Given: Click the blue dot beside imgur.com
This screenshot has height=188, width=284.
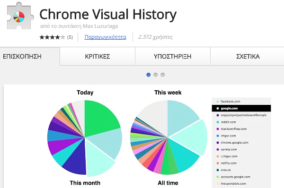Looking at the screenshot, I should (218, 136).
